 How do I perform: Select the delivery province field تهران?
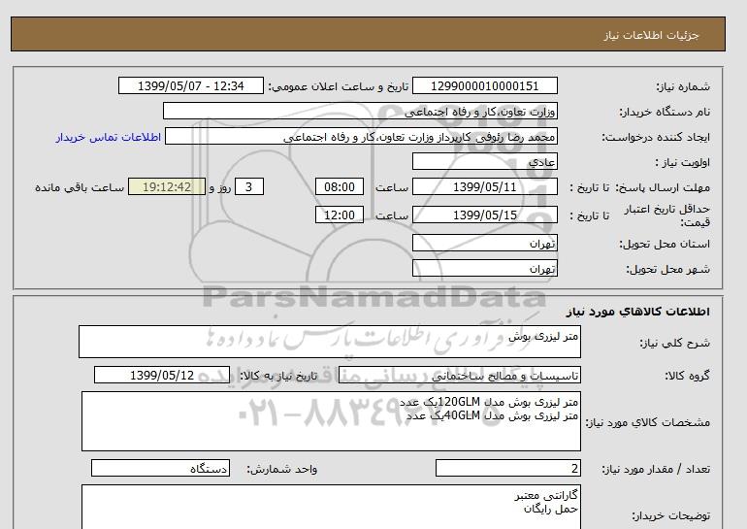click(484, 243)
